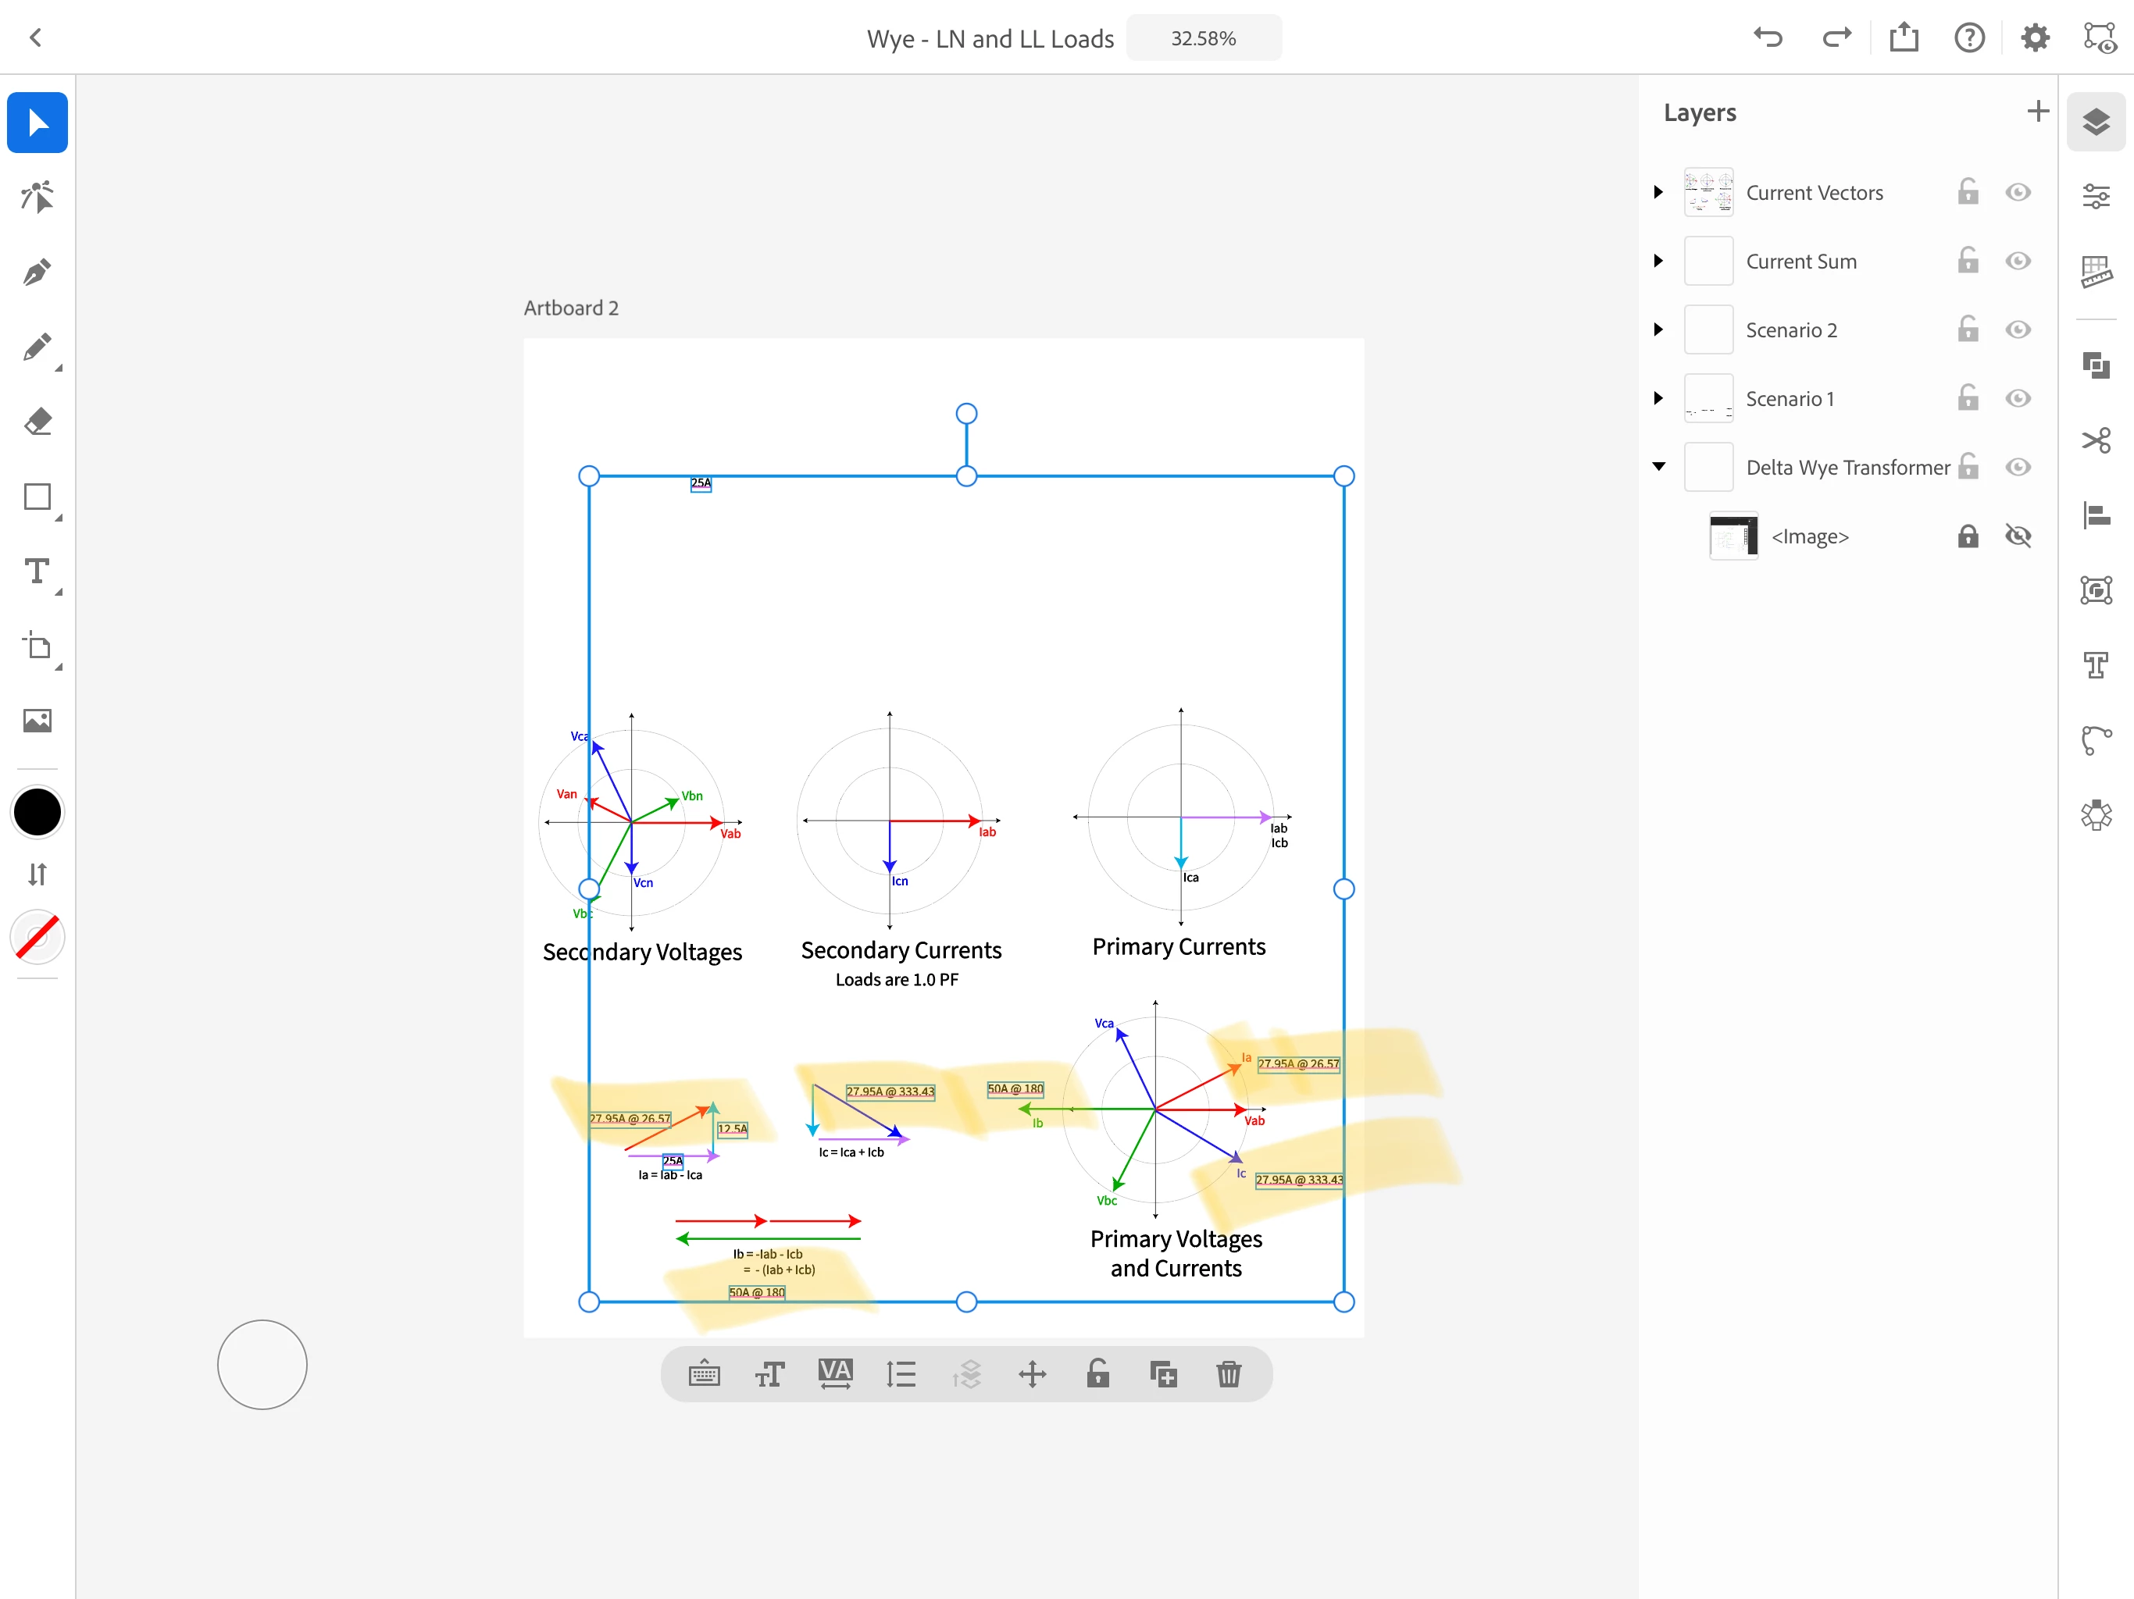Click the duplicate object icon
The width and height of the screenshot is (2134, 1599).
1162,1373
